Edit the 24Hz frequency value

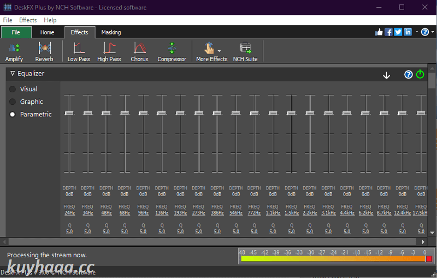click(x=69, y=213)
